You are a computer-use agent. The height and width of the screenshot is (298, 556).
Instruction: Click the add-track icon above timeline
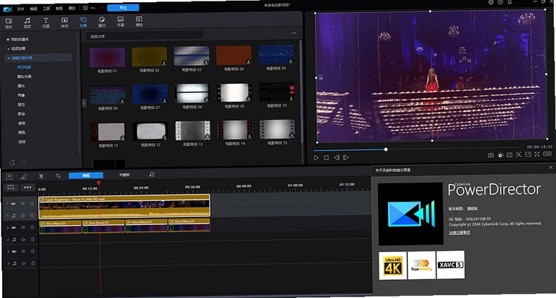[x=9, y=176]
